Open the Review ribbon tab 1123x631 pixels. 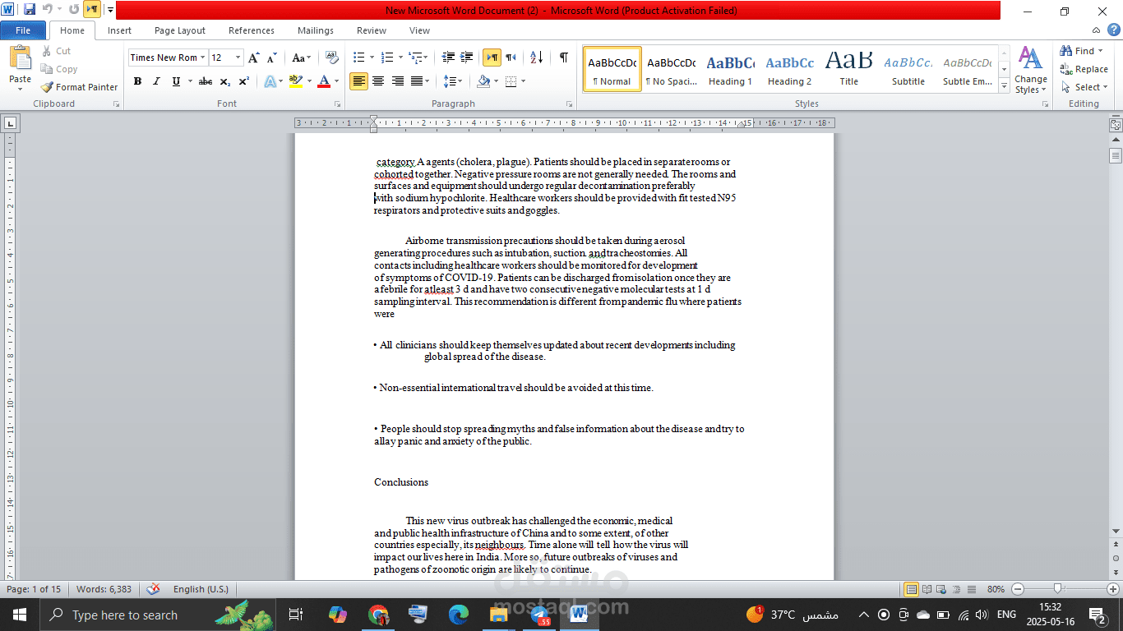(x=372, y=30)
